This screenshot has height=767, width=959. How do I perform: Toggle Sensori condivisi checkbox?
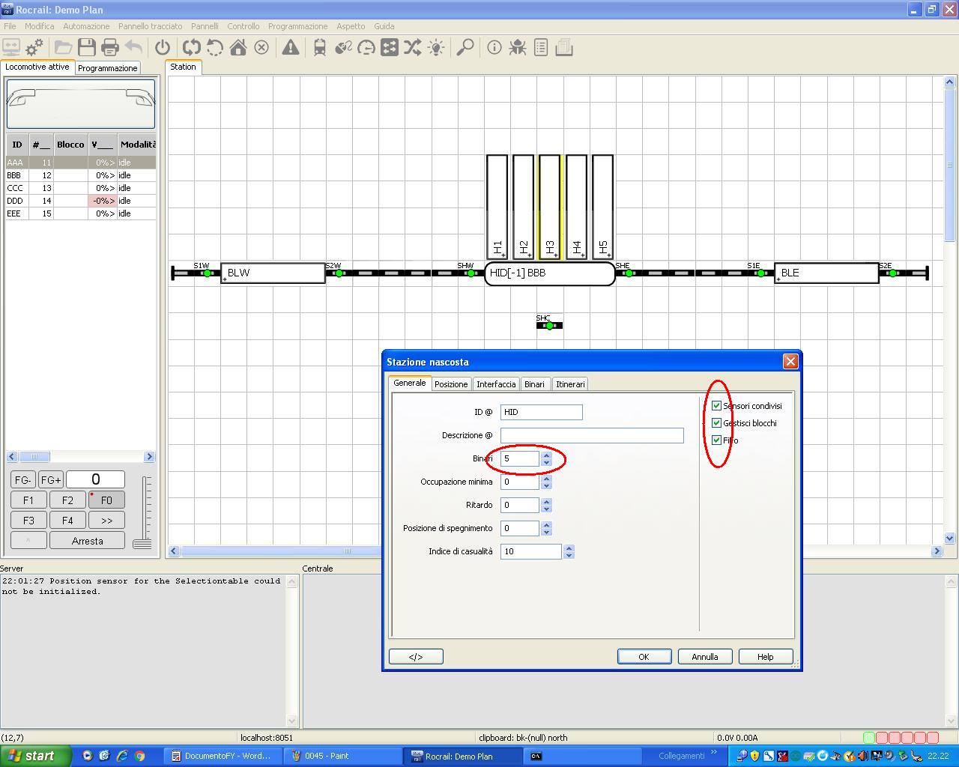(717, 406)
